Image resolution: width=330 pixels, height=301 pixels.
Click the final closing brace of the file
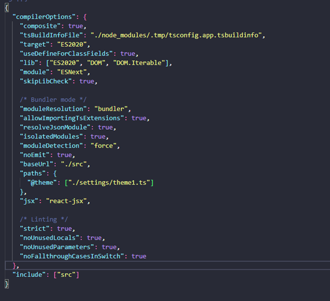pyautogui.click(x=7, y=284)
